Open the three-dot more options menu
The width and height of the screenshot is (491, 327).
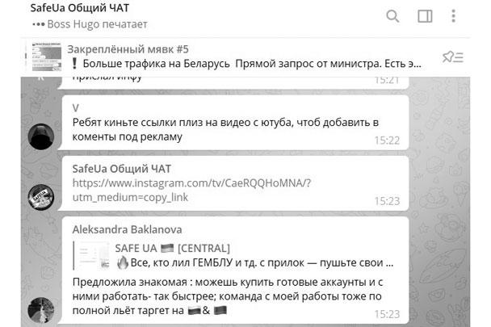453,16
